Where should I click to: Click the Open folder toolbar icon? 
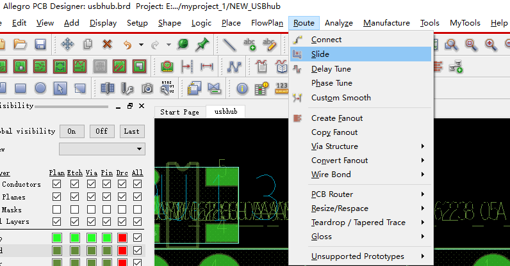coord(20,44)
